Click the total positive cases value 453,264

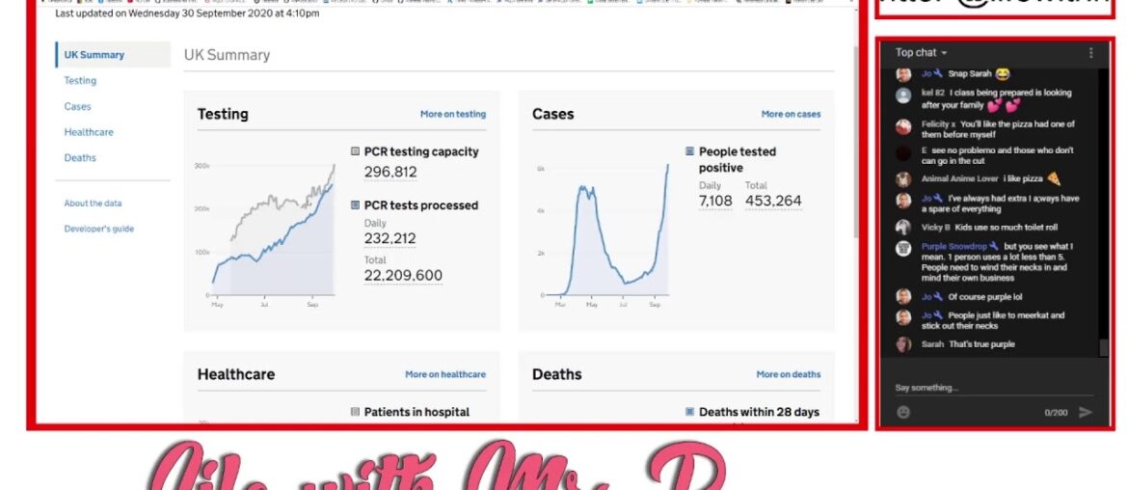pos(773,202)
